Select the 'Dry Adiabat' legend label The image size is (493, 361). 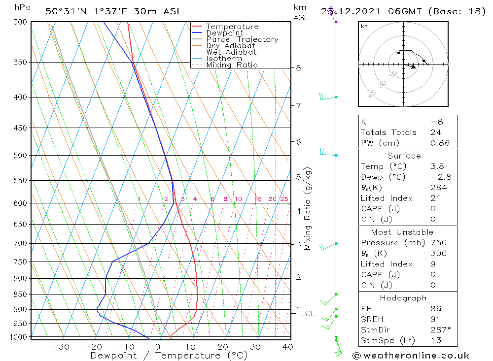point(231,46)
